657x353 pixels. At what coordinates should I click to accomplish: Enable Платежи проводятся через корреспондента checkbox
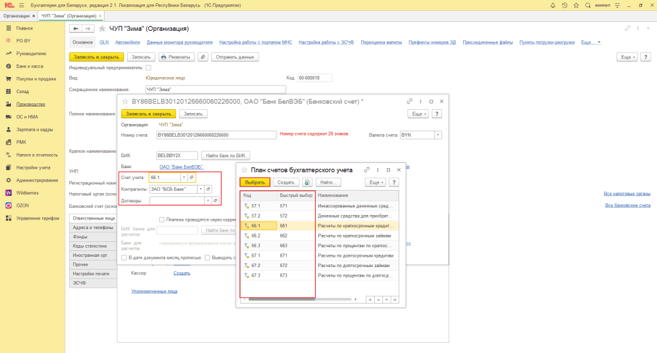click(162, 219)
